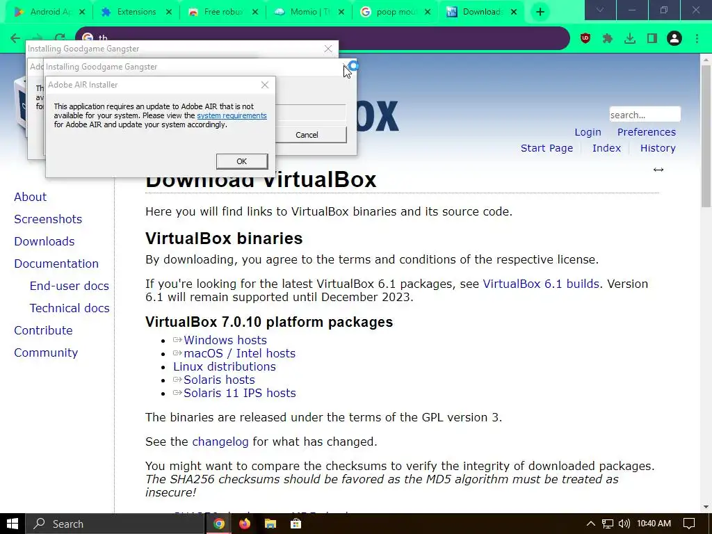Download the macOS / Intel hosts package

240,353
